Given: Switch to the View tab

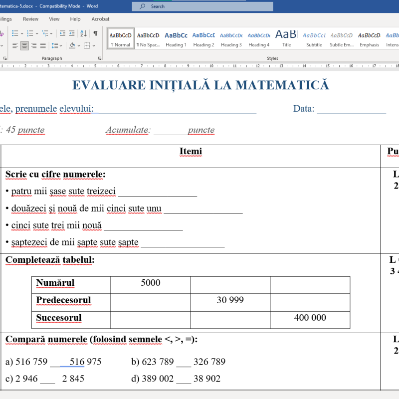Looking at the screenshot, I should [54, 19].
